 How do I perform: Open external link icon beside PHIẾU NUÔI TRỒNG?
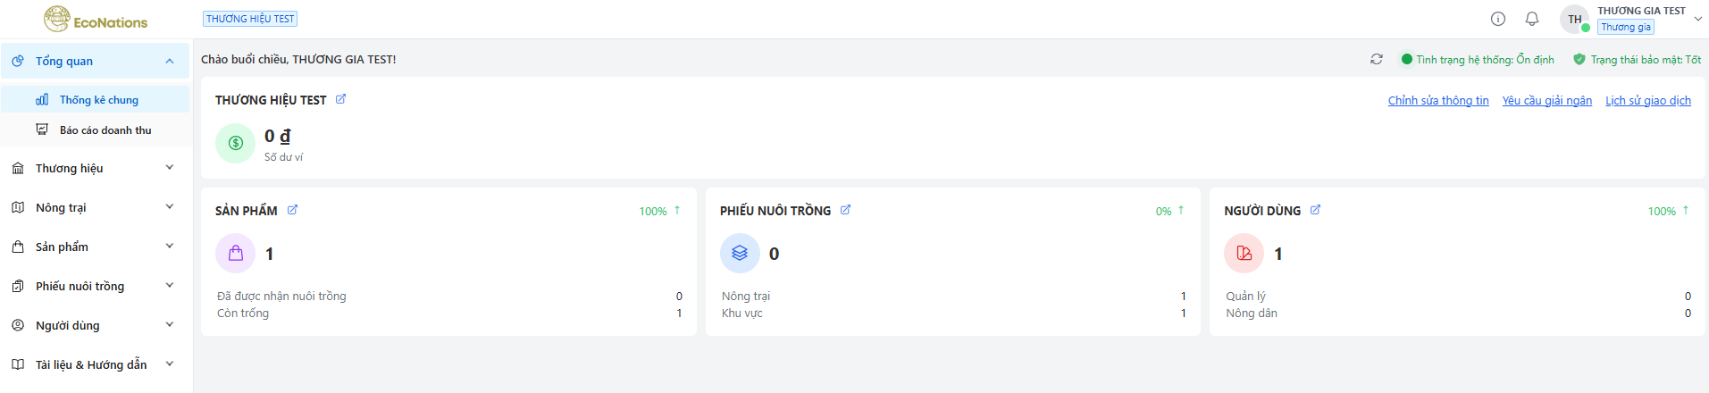click(845, 210)
